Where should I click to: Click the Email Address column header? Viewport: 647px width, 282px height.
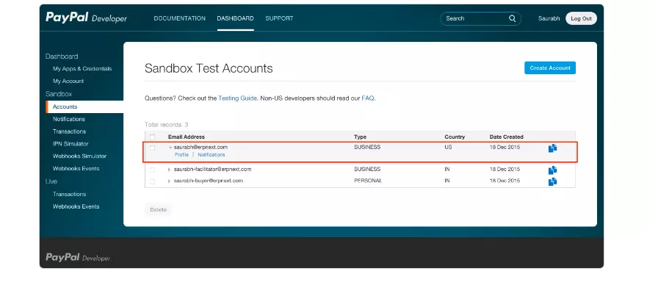pos(186,137)
